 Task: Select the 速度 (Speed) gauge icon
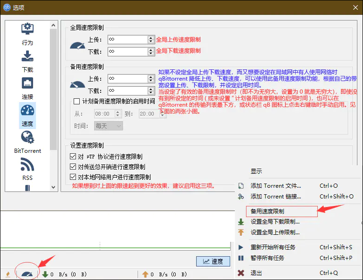(x=27, y=111)
